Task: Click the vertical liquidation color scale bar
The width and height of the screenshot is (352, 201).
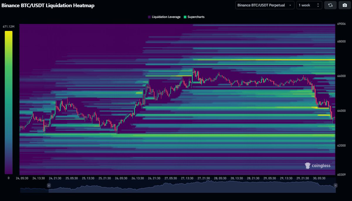Action: coord(9,102)
